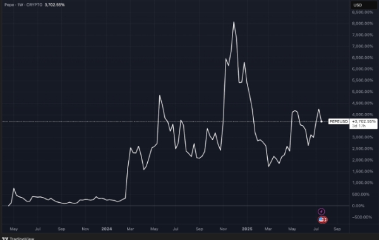Select the 7,500.00% price axis label
Viewport: 379px width, 240px height.
coord(363,35)
